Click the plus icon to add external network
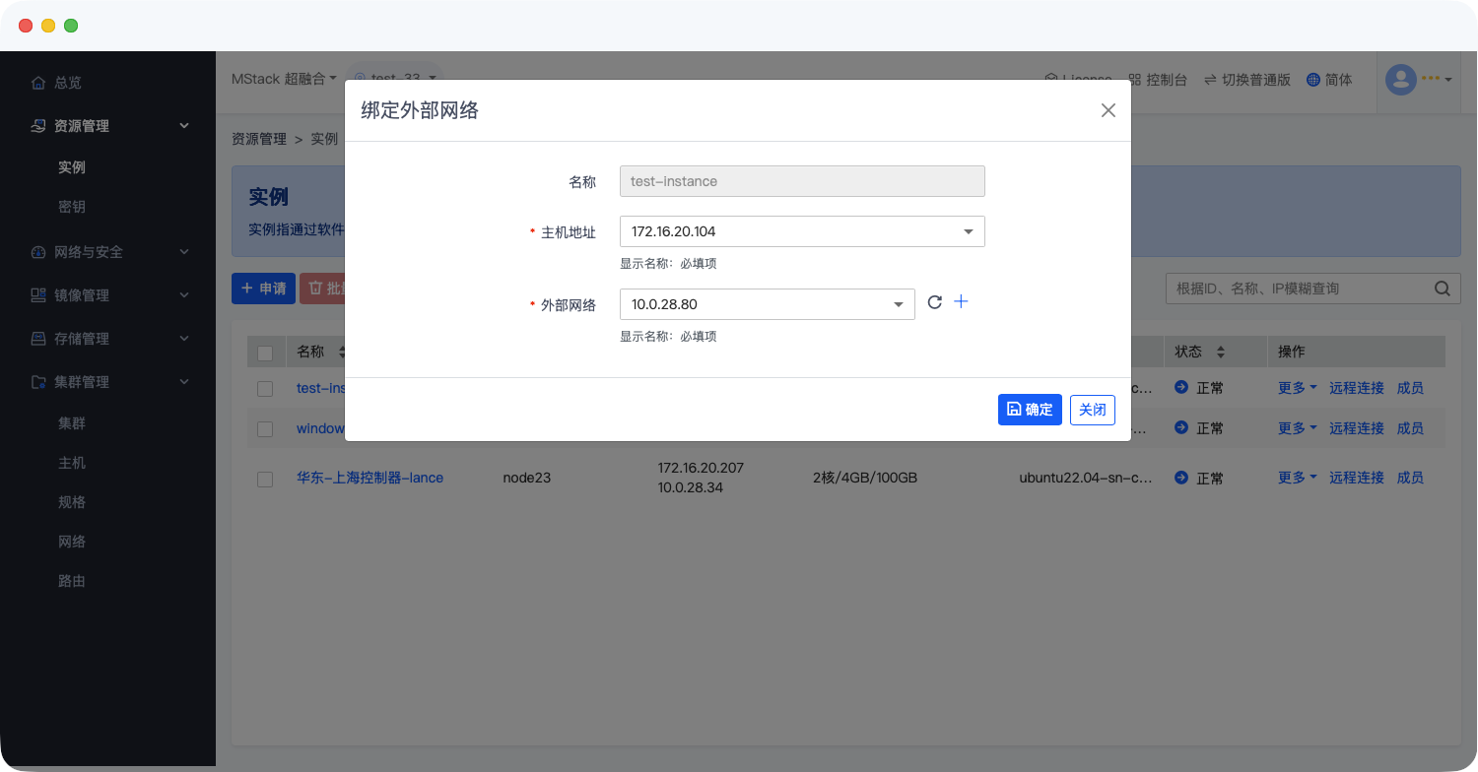This screenshot has width=1478, height=772. click(x=962, y=302)
